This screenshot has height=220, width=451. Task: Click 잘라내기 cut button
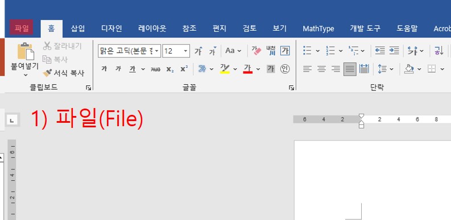pos(63,45)
